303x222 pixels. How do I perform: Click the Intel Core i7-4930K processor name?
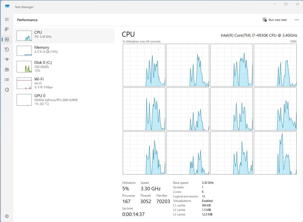point(259,35)
